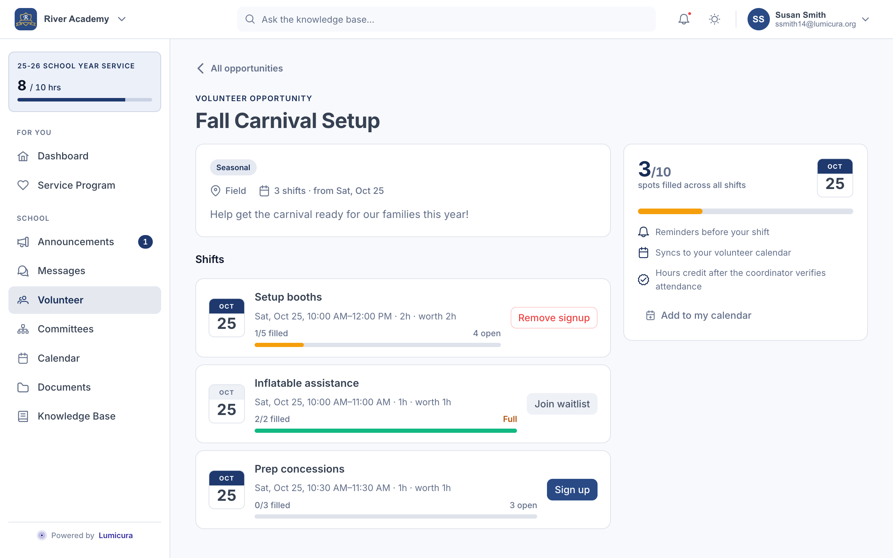Image resolution: width=893 pixels, height=558 pixels.
Task: Expand the River Academy school switcher chevron
Action: click(x=122, y=19)
